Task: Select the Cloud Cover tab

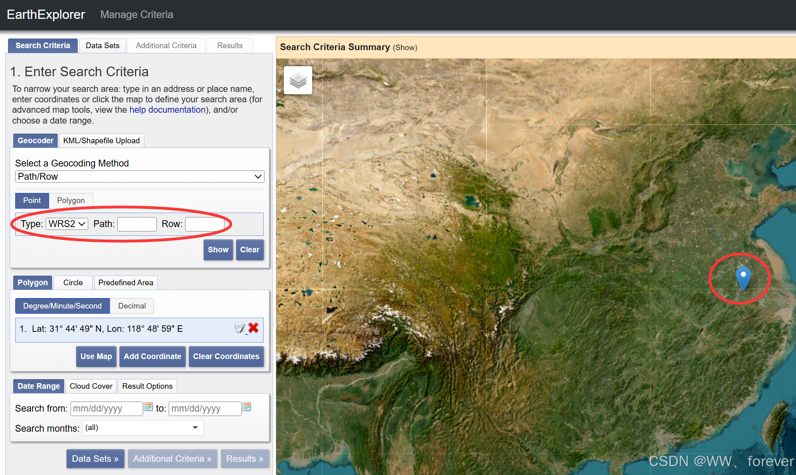Action: [x=91, y=386]
